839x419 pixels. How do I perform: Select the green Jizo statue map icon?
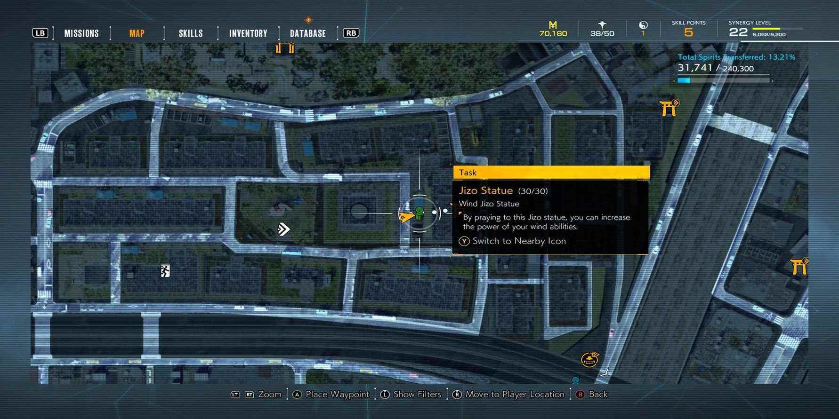pyautogui.click(x=419, y=213)
